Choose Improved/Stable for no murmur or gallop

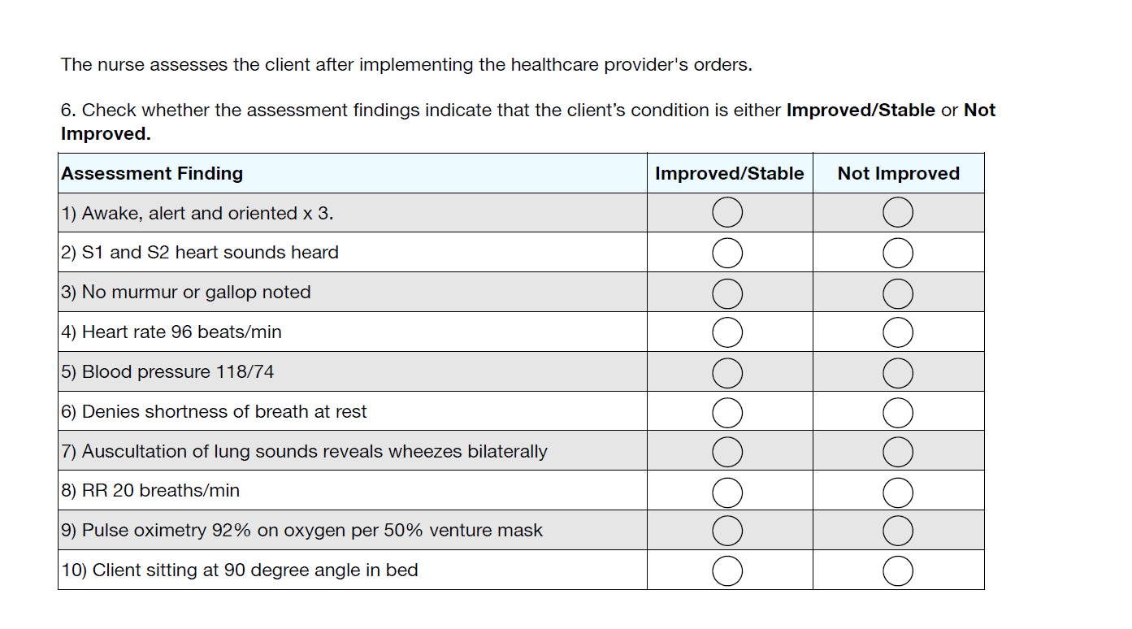pyautogui.click(x=727, y=293)
